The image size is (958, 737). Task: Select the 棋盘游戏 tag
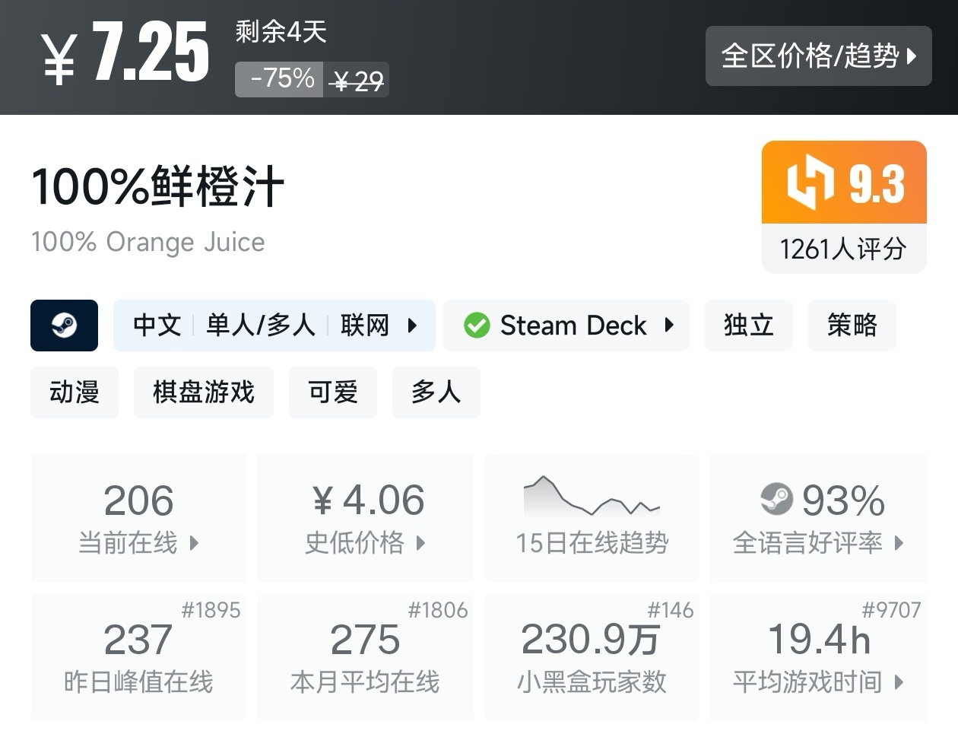coord(203,392)
